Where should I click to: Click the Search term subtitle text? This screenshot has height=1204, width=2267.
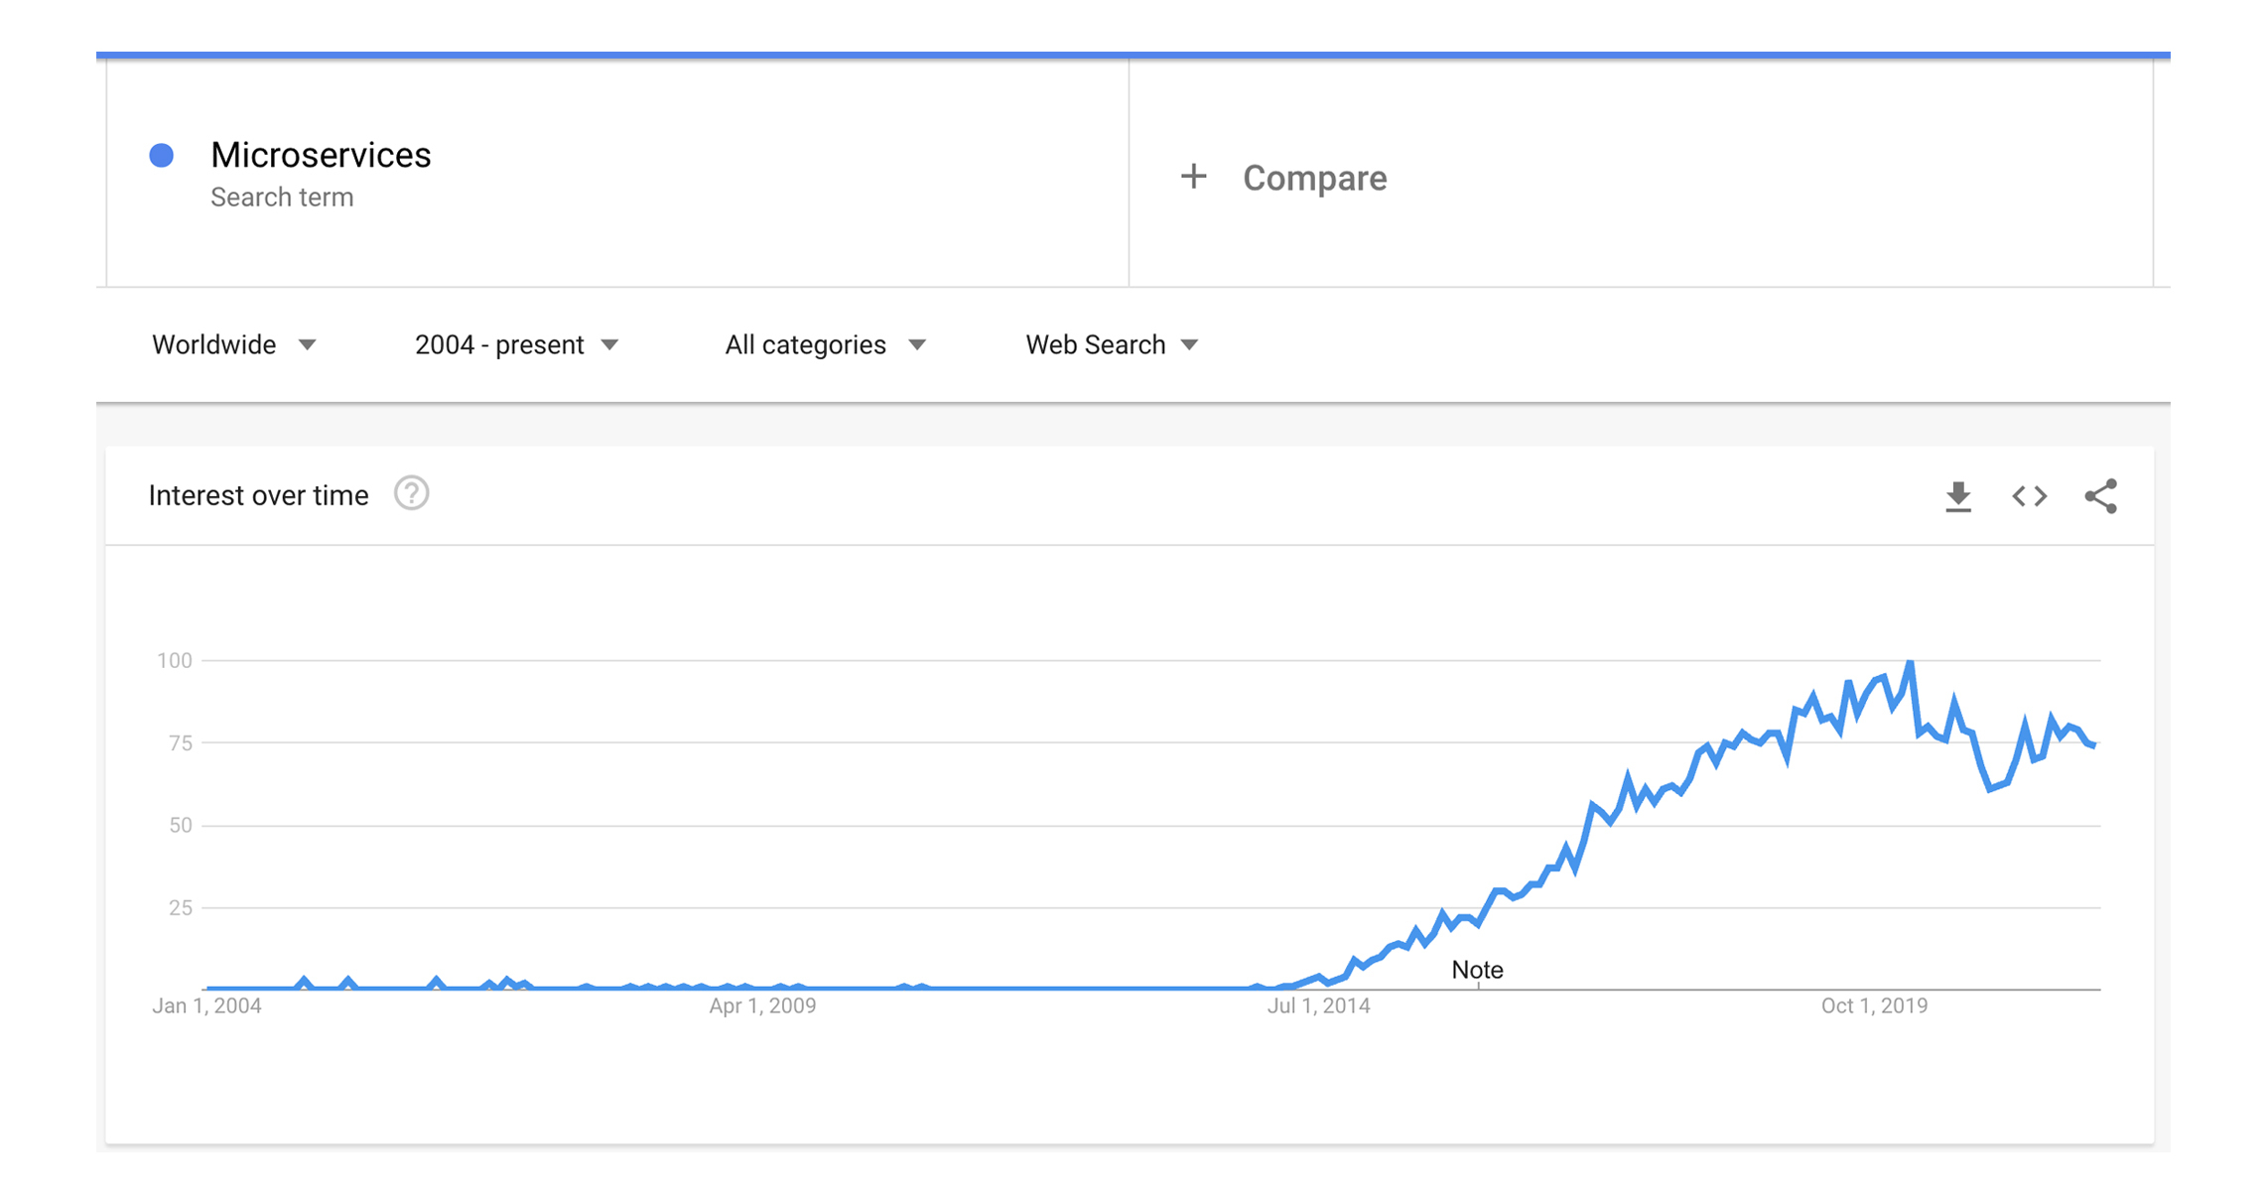(282, 198)
